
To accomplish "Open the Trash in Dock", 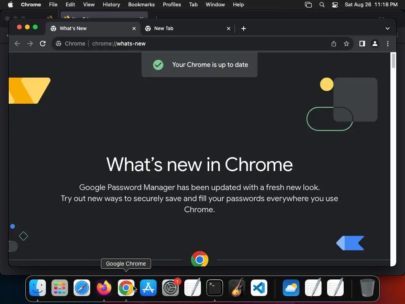I will coord(367,288).
